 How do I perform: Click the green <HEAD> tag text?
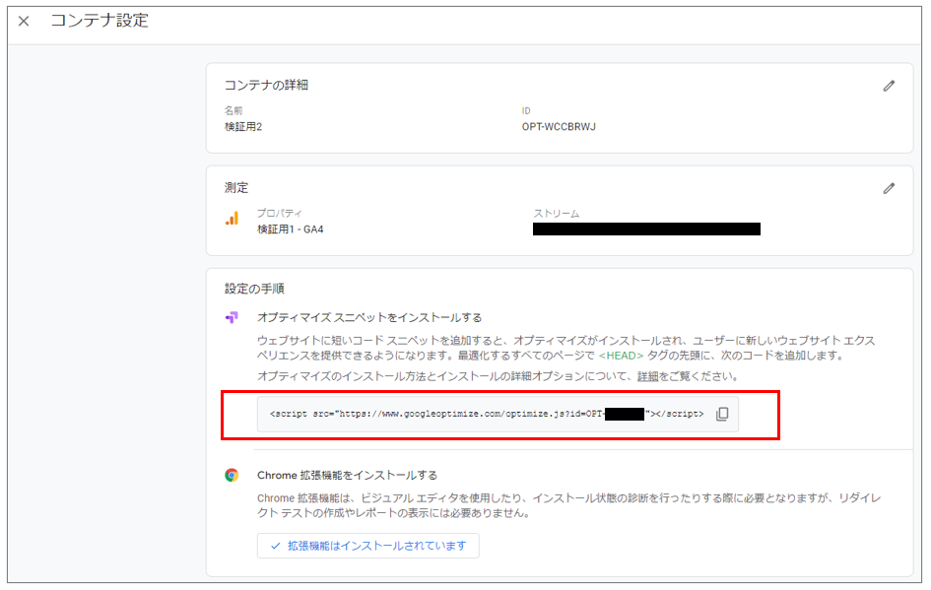point(621,356)
